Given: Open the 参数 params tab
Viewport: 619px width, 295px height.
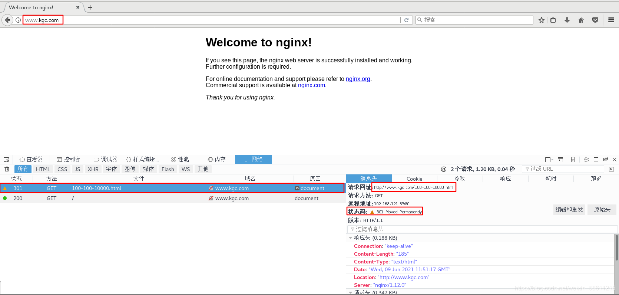Looking at the screenshot, I should point(460,179).
